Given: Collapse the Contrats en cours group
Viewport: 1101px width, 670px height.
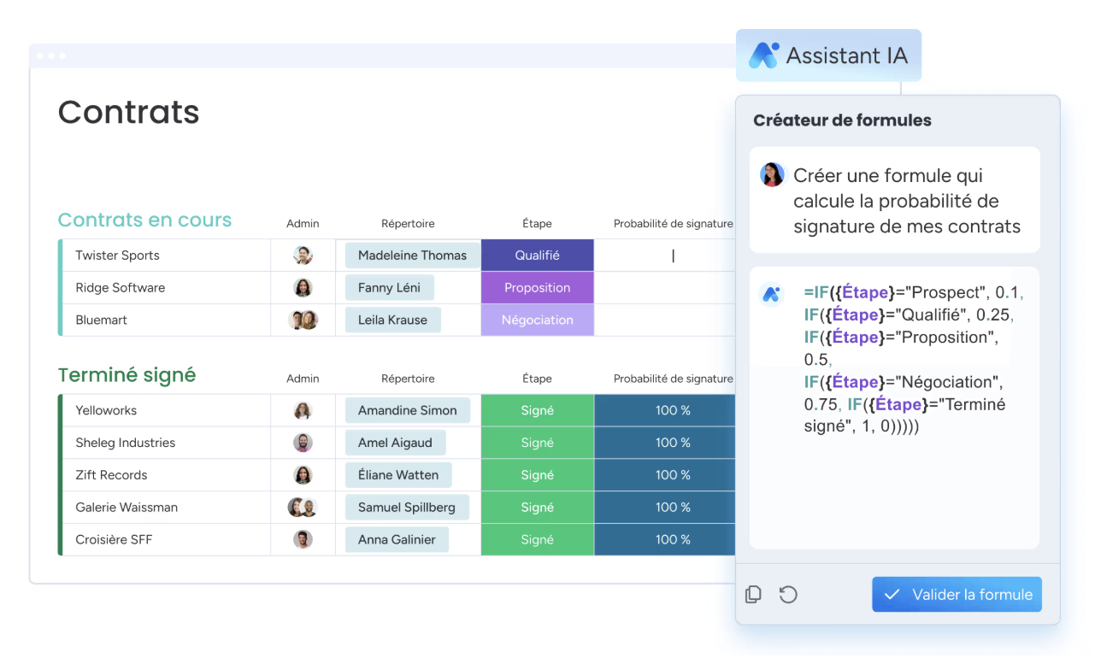Looking at the screenshot, I should (144, 220).
